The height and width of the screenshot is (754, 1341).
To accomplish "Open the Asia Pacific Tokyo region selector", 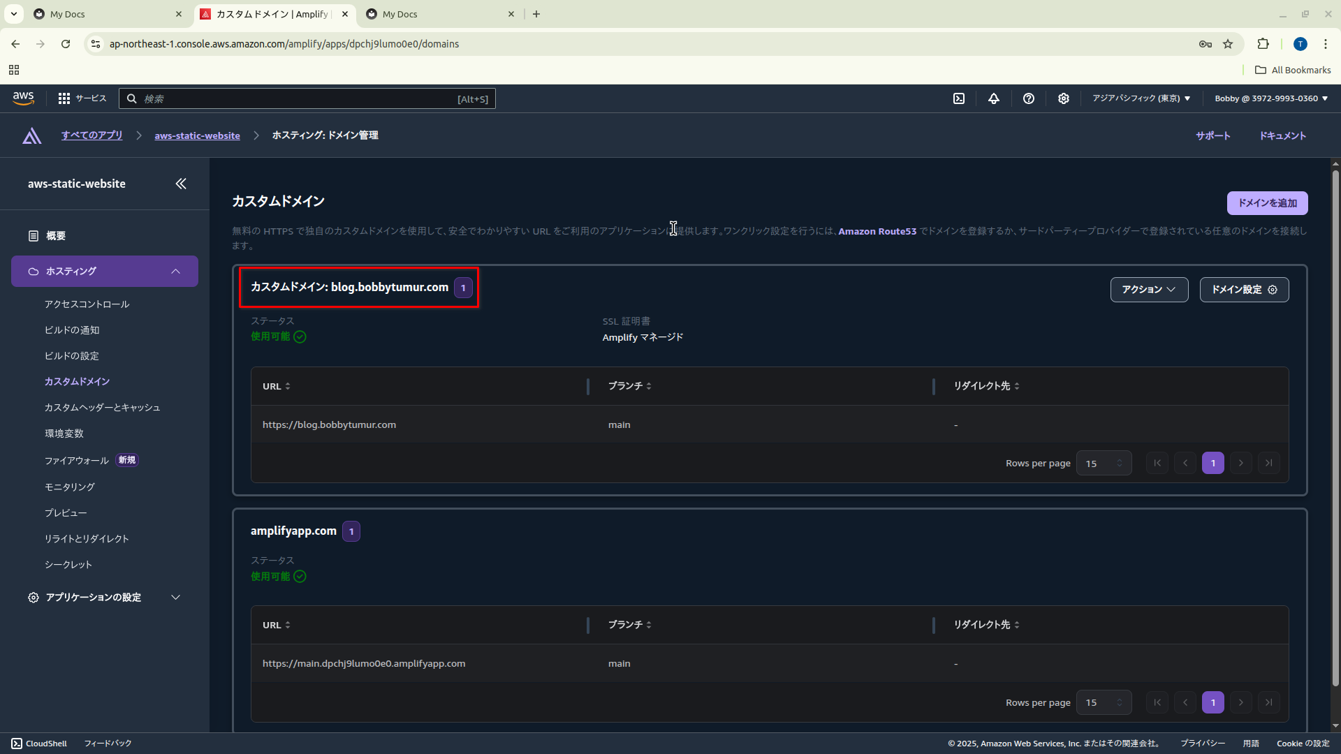I will pos(1141,98).
